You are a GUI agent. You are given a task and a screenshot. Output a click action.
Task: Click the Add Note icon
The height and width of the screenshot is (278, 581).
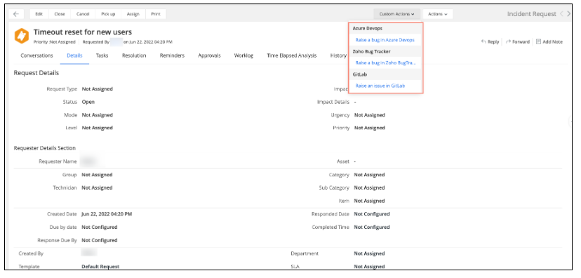point(538,42)
